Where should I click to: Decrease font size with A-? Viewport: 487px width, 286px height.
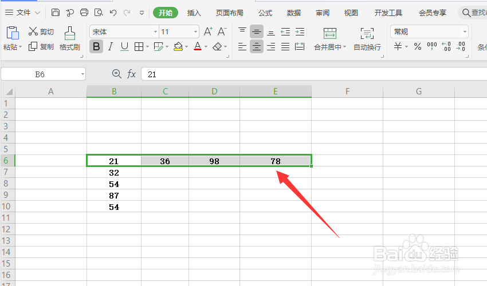tap(222, 31)
